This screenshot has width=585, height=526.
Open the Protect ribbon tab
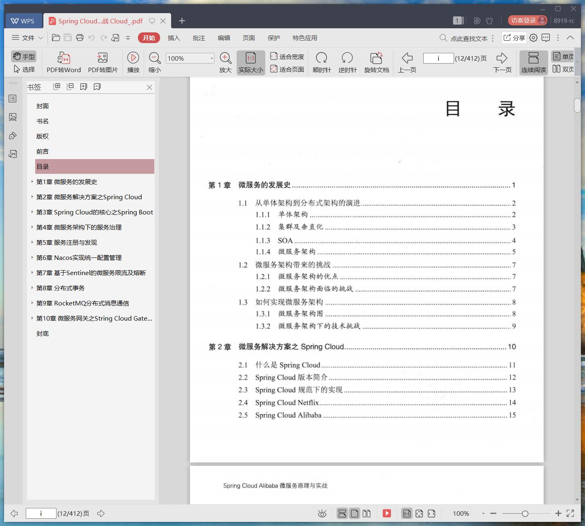(273, 38)
